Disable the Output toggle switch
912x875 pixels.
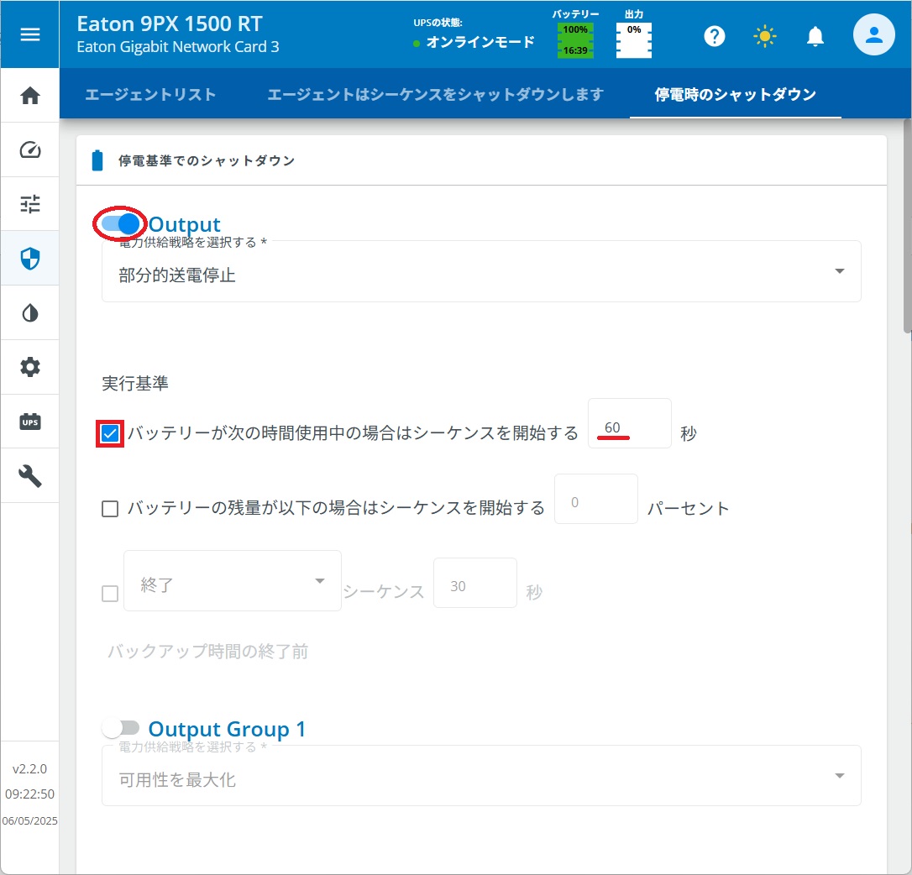[x=121, y=223]
